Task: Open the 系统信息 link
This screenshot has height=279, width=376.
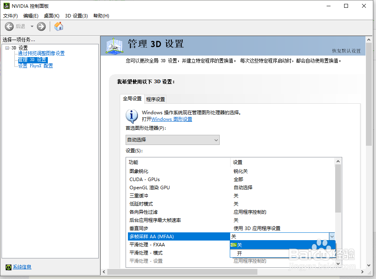Action: pyautogui.click(x=22, y=267)
